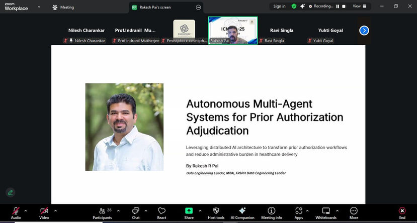This screenshot has height=223, width=417.
Task: Open Host tools shield menu
Action: (216, 213)
